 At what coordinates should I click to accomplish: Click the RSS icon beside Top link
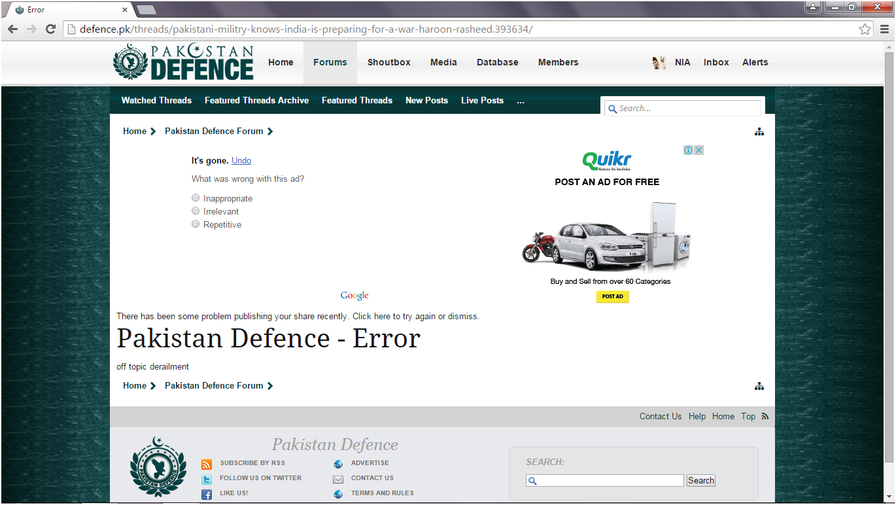pos(765,416)
